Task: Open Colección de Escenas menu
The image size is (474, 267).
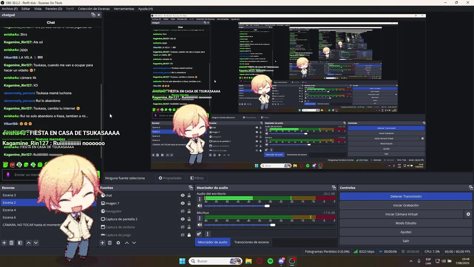Action: pos(94,9)
